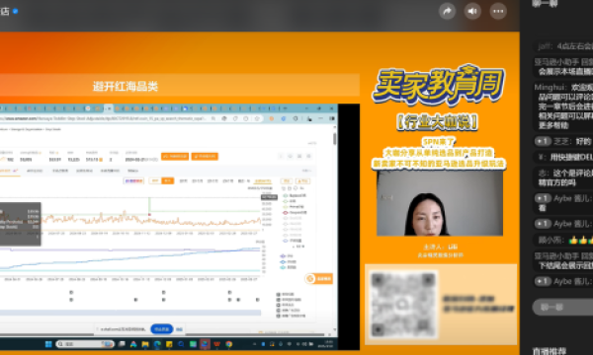Click the Windows taskbar search box
593x355 pixels.
[x=85, y=344]
